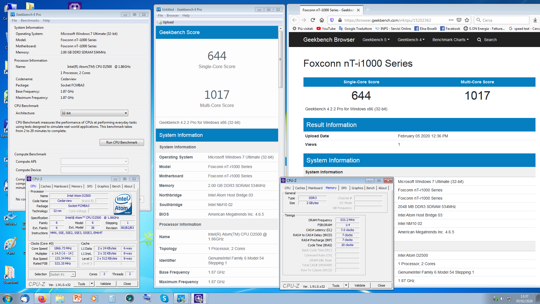The image size is (540, 304).
Task: Expand Geekbench 4 navigation dropdown
Action: click(411, 40)
